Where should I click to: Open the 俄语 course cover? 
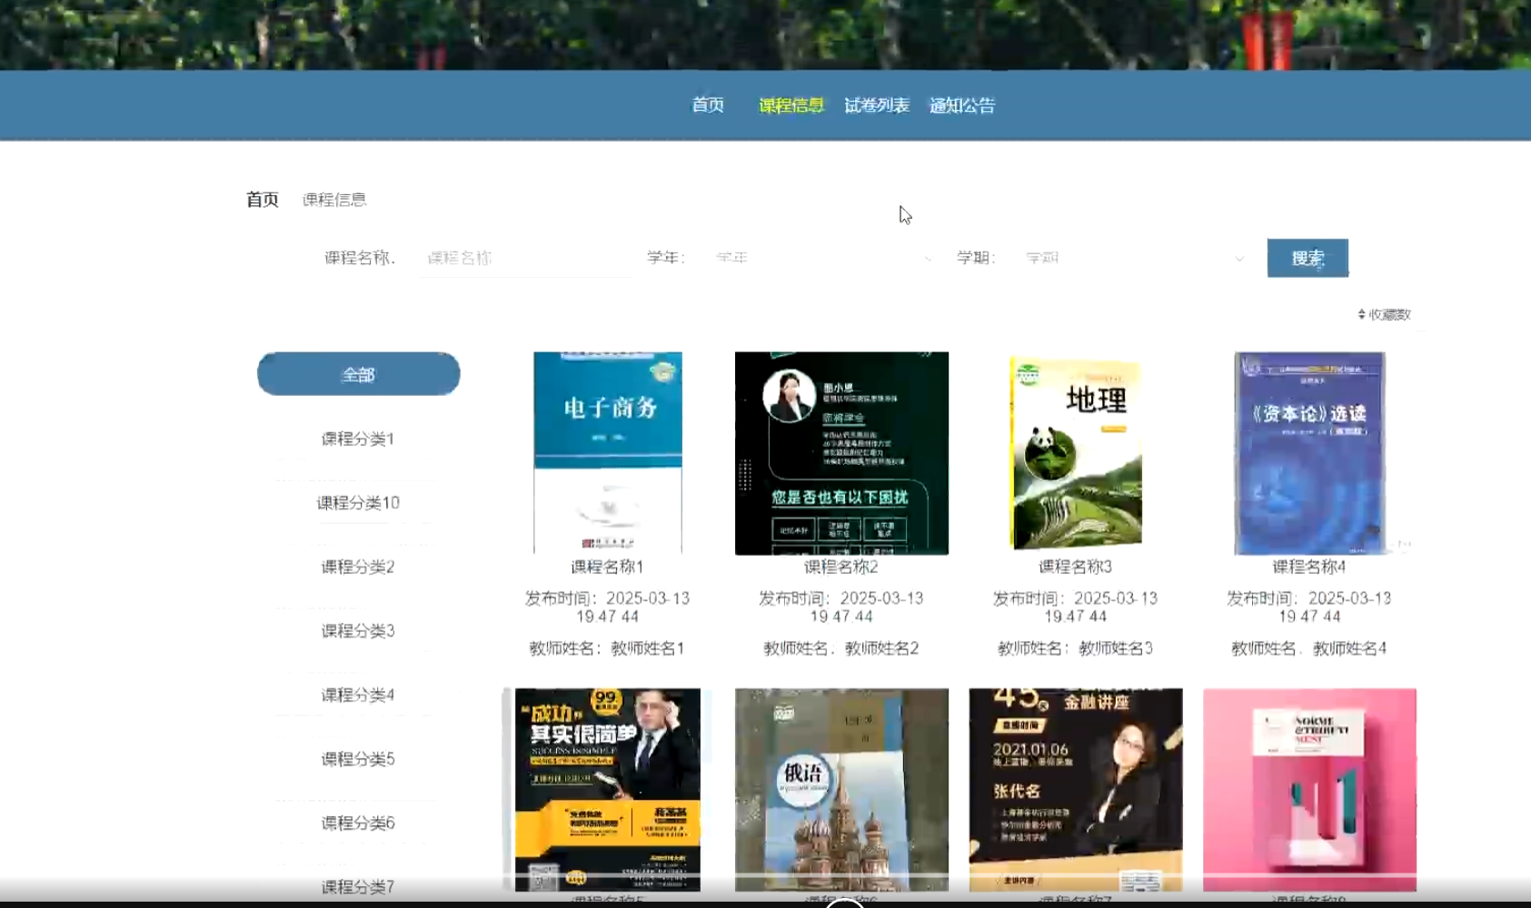(841, 789)
